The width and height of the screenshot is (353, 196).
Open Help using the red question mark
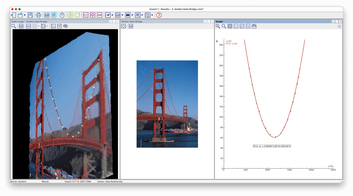click(x=159, y=15)
